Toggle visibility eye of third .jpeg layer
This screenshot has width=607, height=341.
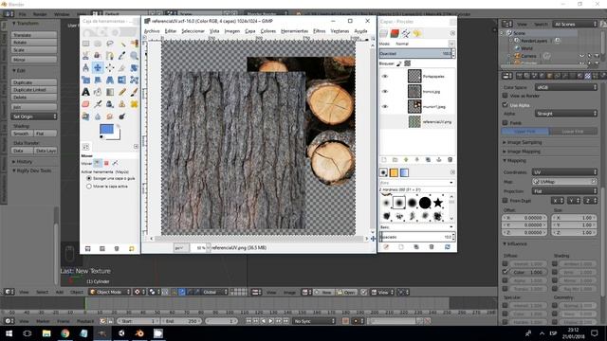pos(385,106)
